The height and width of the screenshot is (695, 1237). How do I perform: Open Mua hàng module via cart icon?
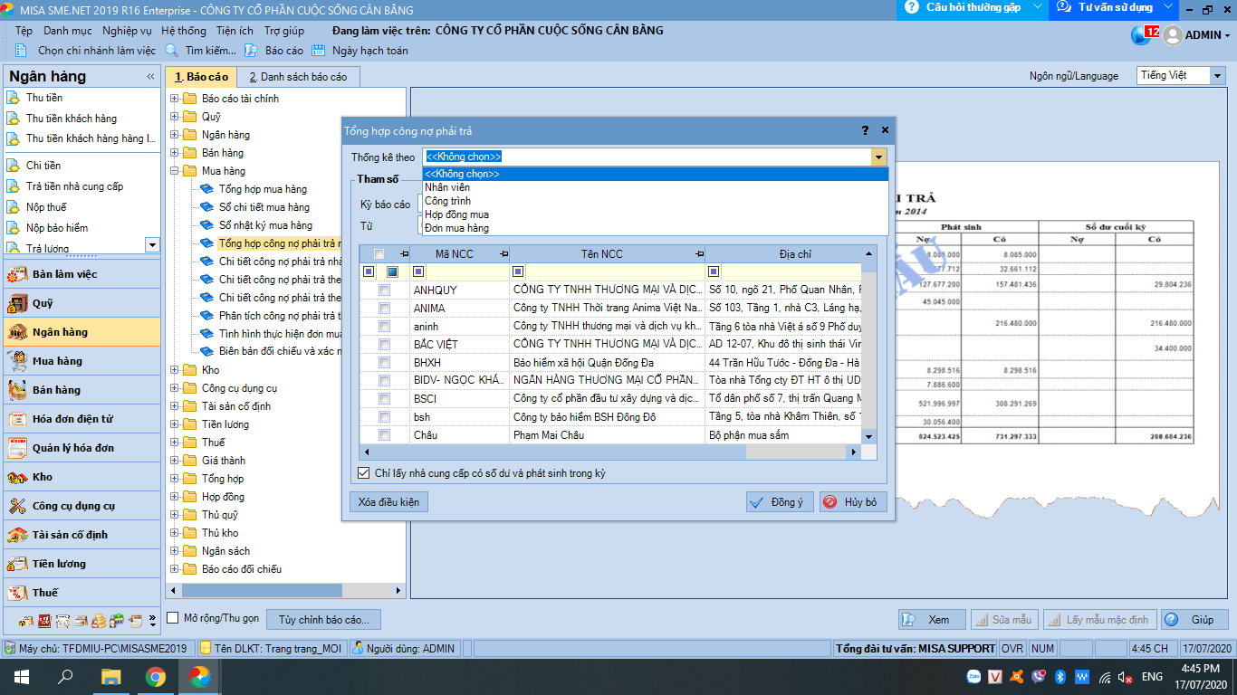[17, 361]
